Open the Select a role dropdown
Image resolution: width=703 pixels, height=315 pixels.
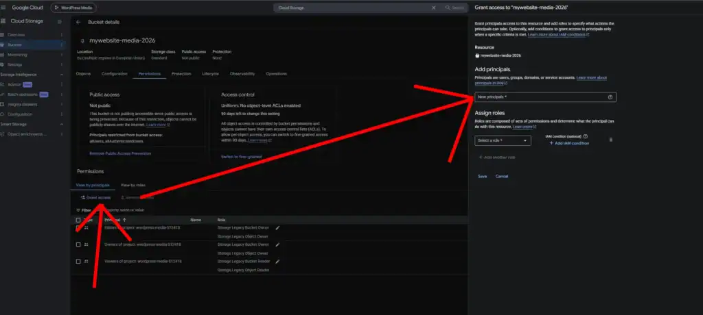503,140
